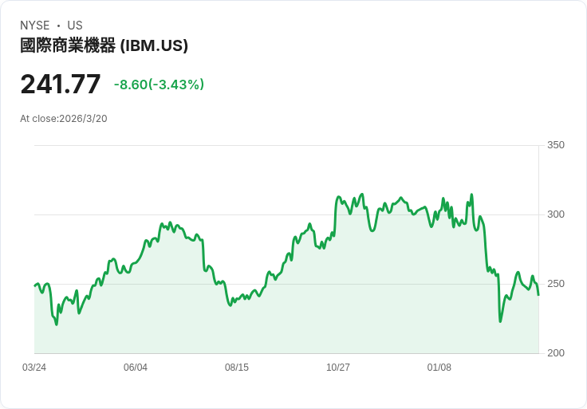Screen dimensions: 587x409
Task: Click the 300 horizontal gridline
Action: pos(287,214)
